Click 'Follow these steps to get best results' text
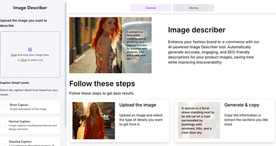The width and height of the screenshot is (276, 146). click(x=101, y=93)
